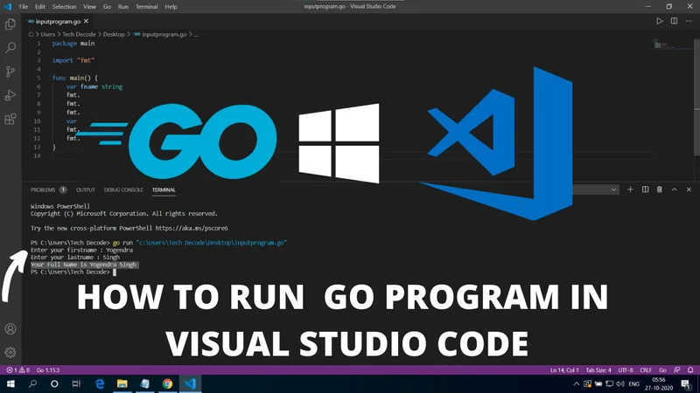
Task: Open Cortana circle on taskbar
Action: pos(54,383)
